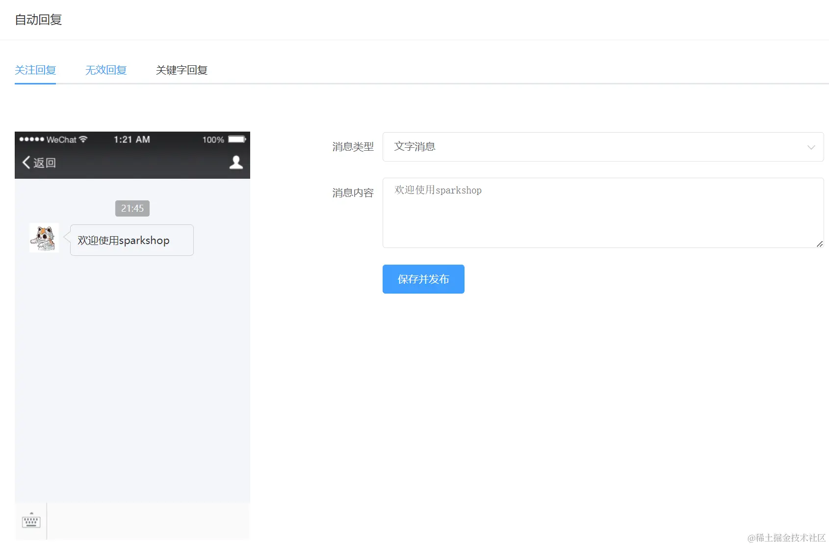Image resolution: width=829 pixels, height=546 pixels.
Task: Click the 1:21 AM clock in preview
Action: click(x=132, y=139)
